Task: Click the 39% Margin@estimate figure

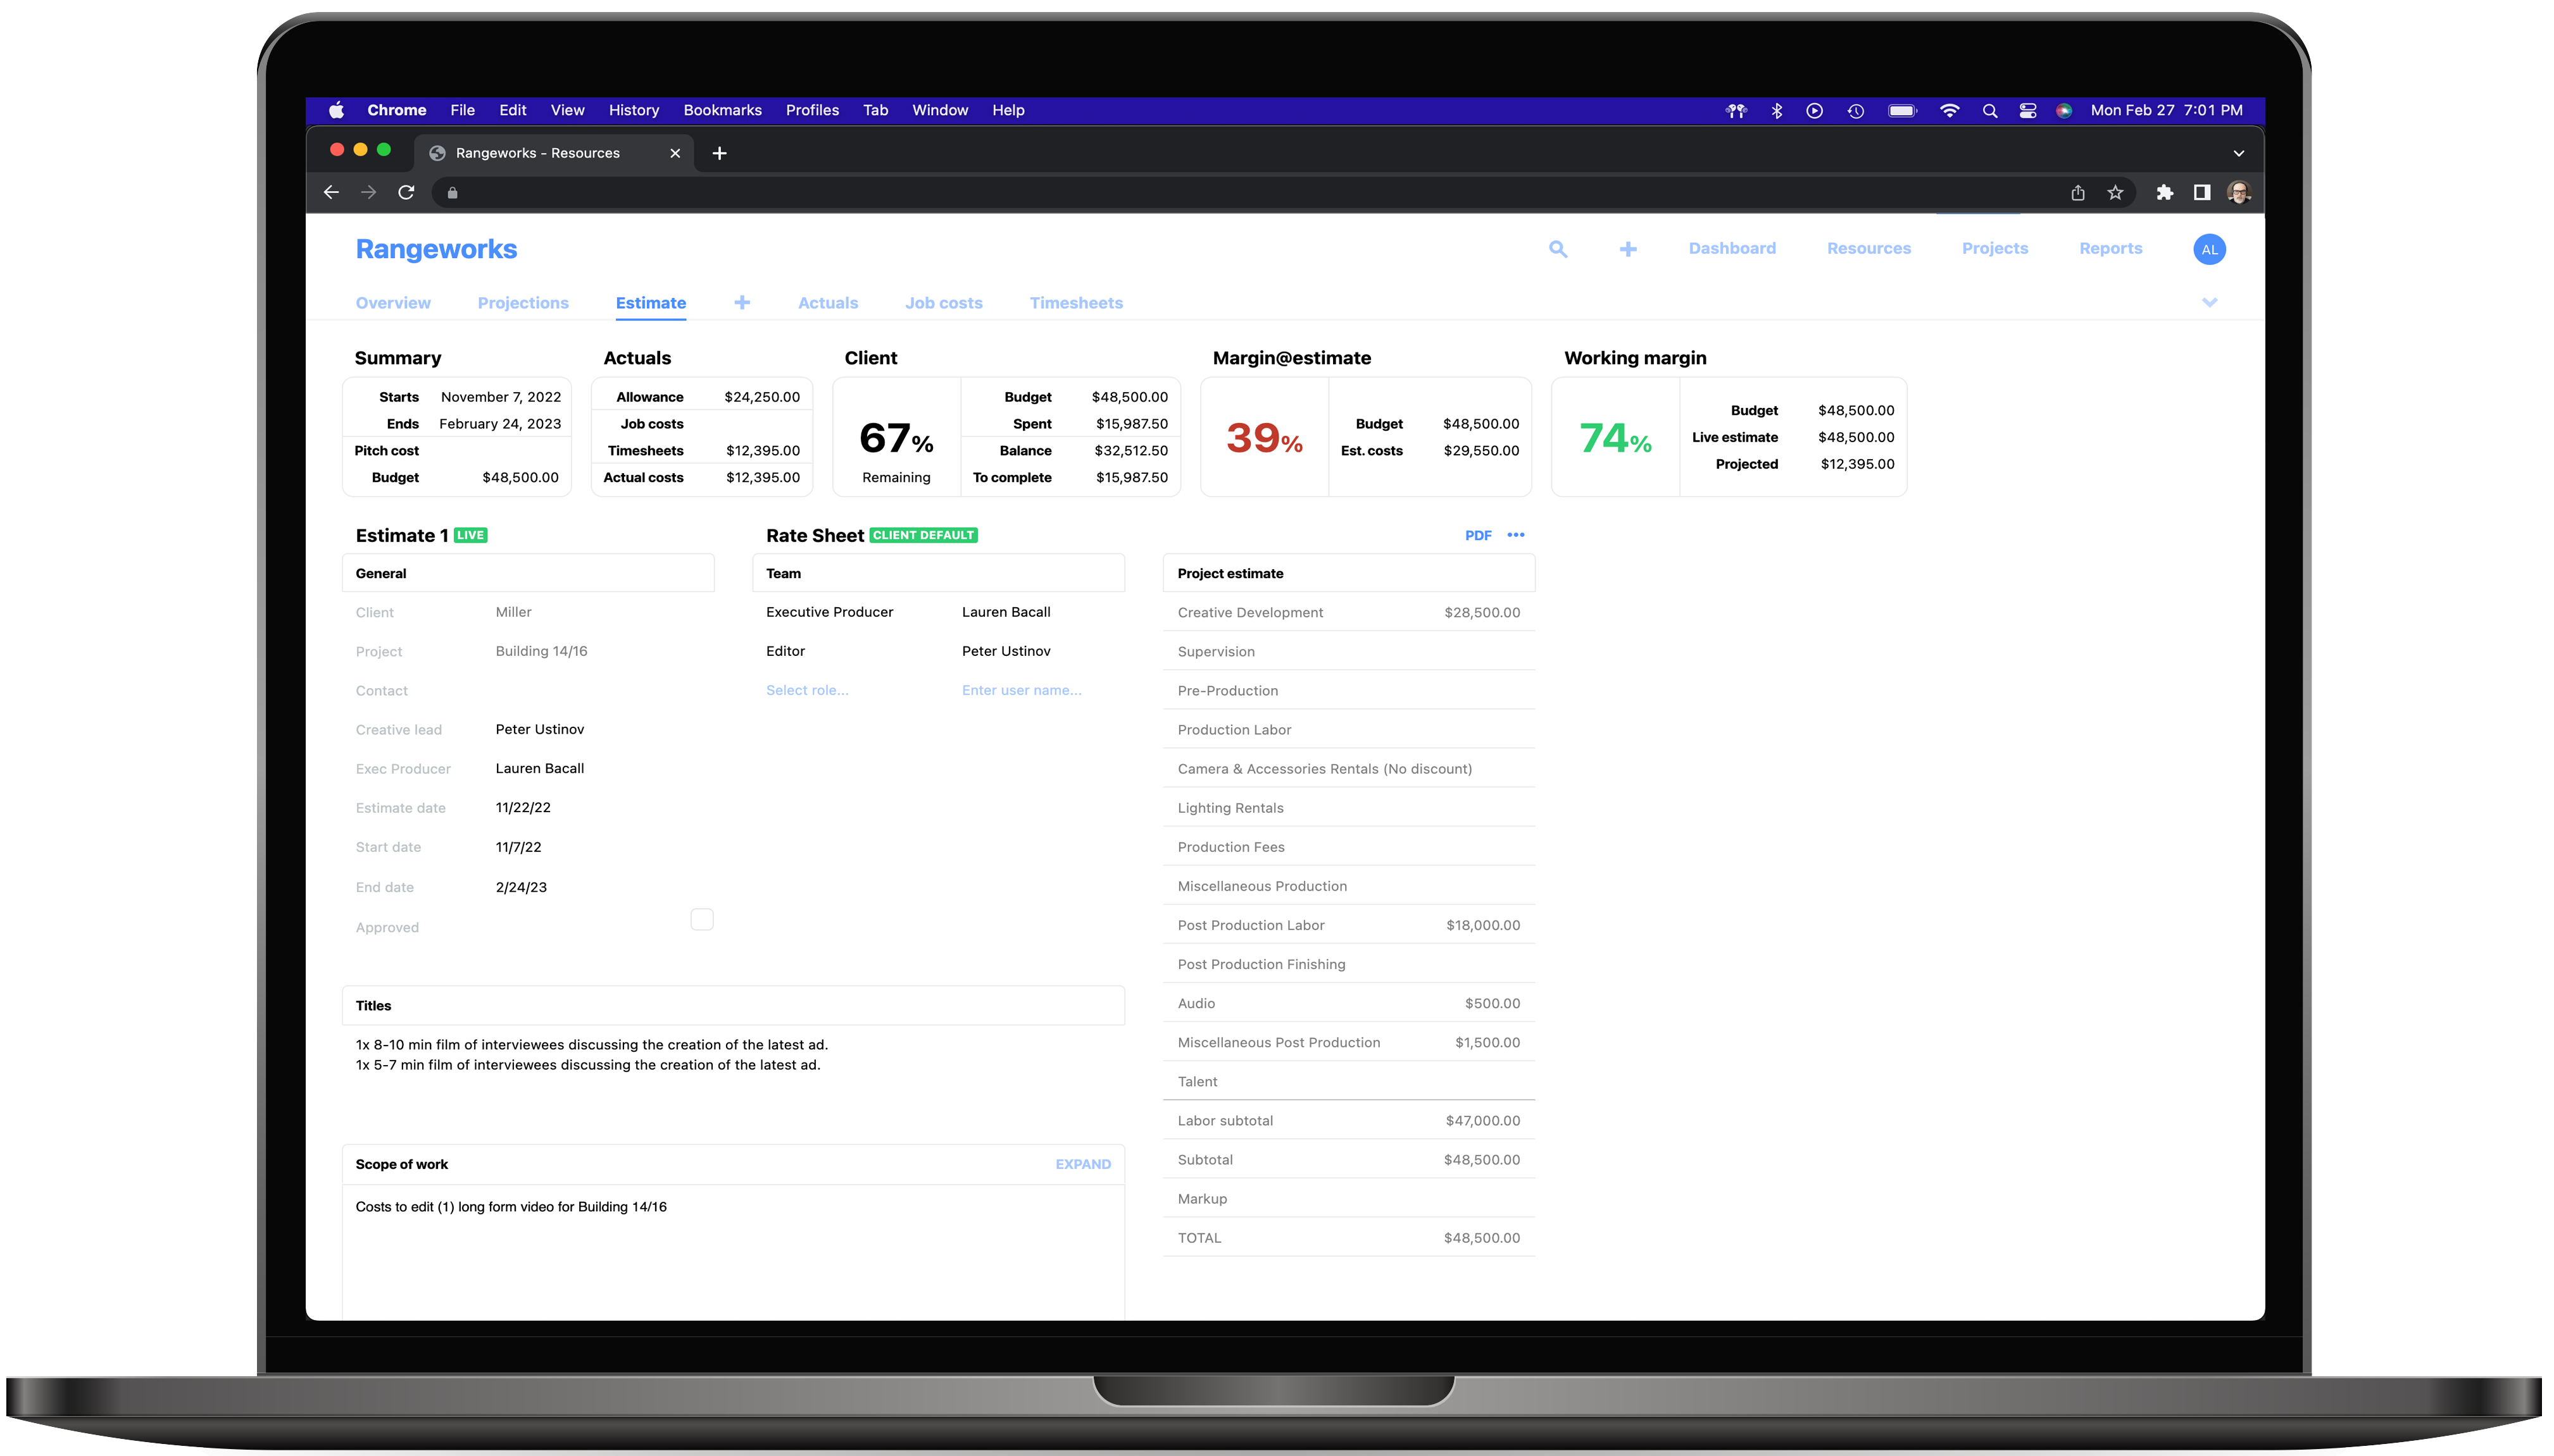Action: point(1264,438)
